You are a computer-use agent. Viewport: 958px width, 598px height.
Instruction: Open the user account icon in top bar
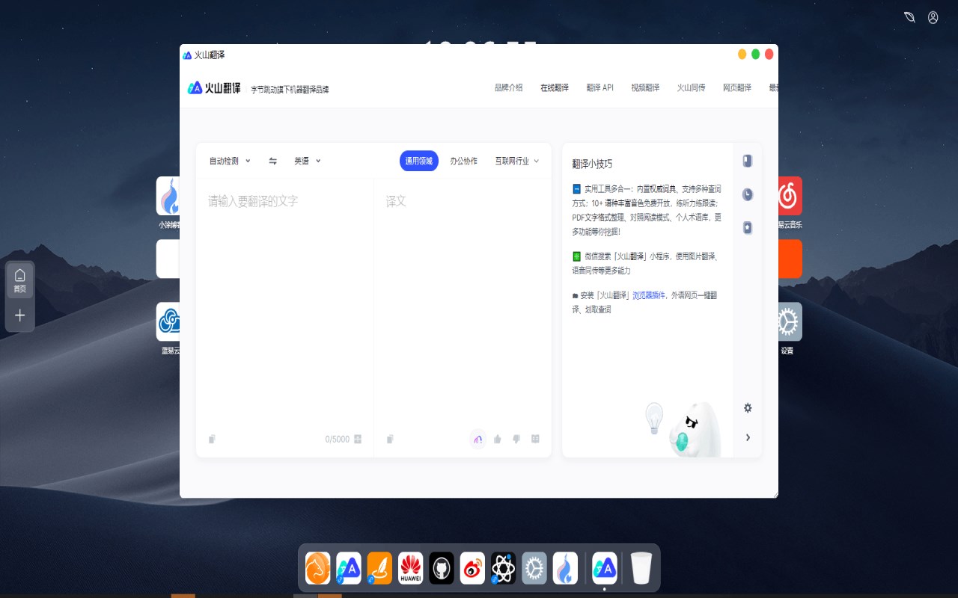coord(933,17)
